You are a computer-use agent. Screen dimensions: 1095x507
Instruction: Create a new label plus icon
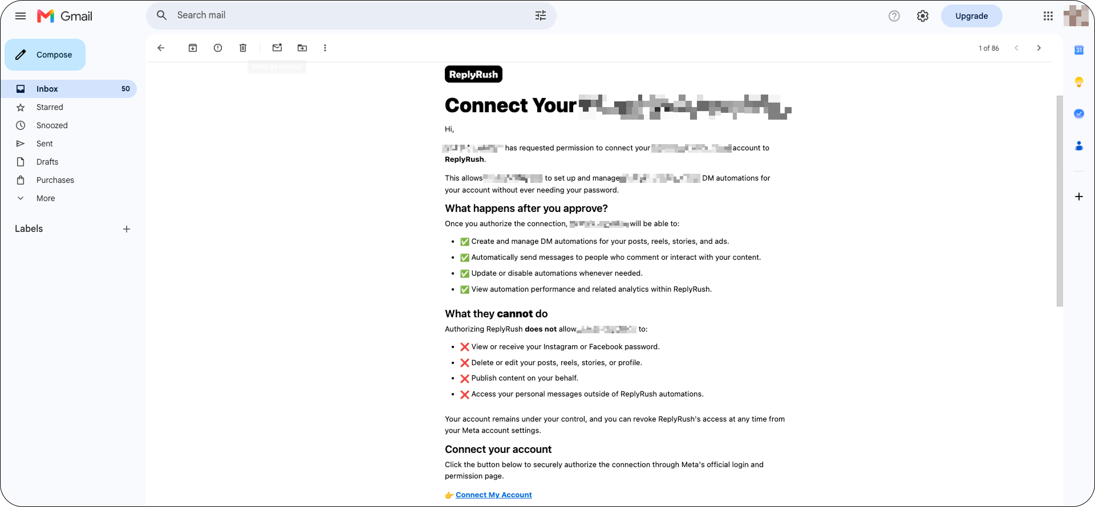click(x=127, y=229)
